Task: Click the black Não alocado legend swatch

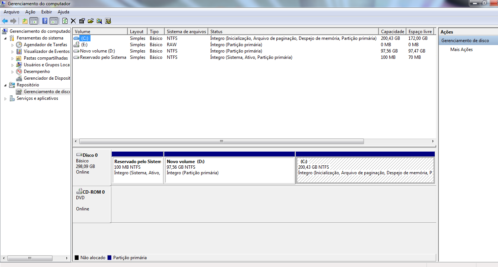Action: pyautogui.click(x=77, y=258)
